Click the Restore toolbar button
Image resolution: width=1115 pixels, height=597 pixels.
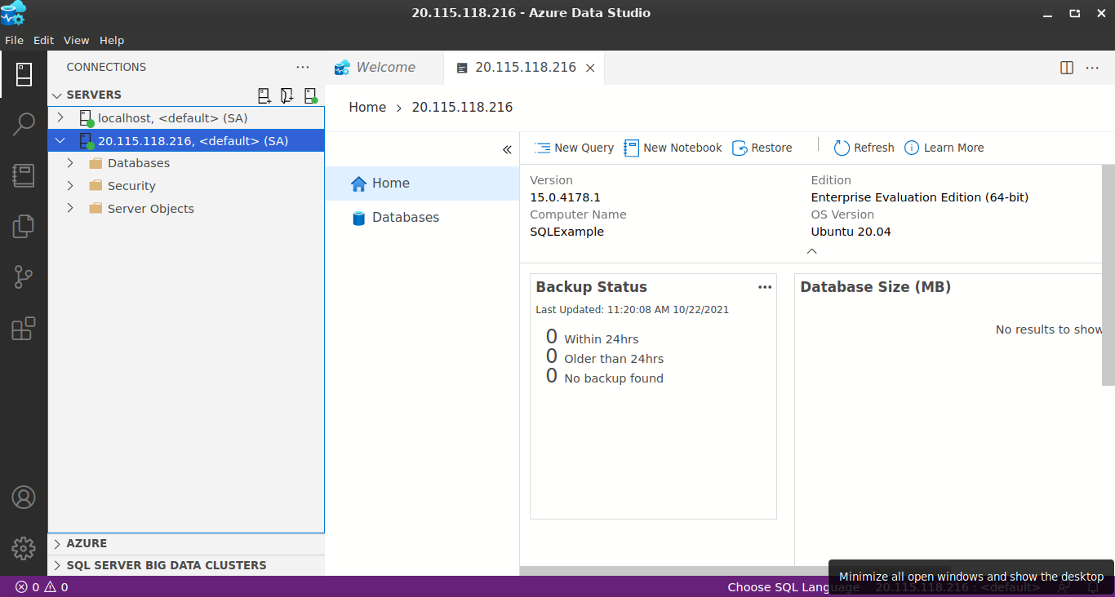tap(762, 148)
